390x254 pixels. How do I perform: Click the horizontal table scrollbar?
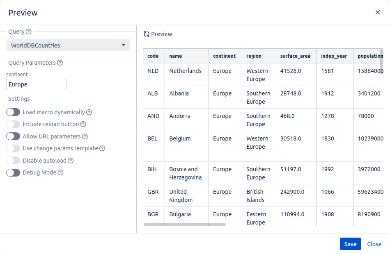coord(185,225)
